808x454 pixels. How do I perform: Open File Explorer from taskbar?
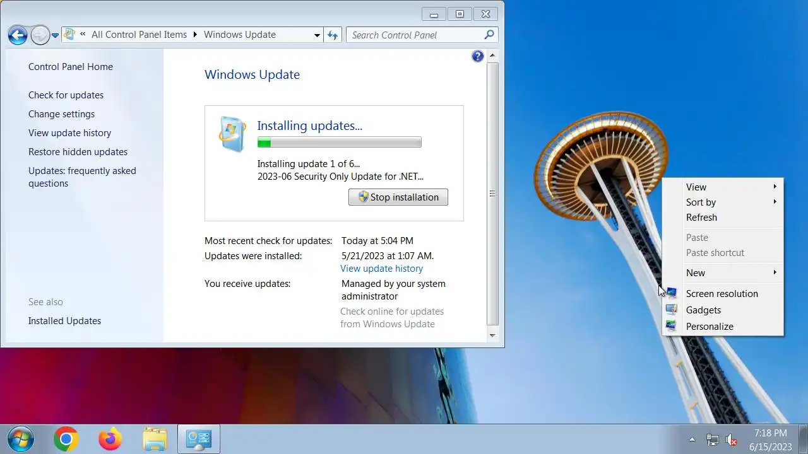click(x=155, y=439)
